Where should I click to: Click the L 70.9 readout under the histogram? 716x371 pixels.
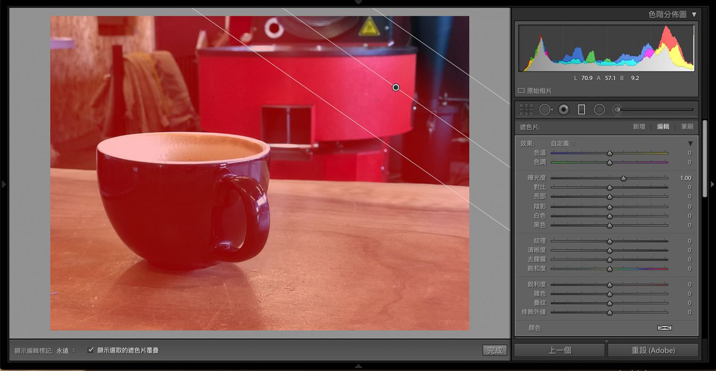(x=583, y=78)
